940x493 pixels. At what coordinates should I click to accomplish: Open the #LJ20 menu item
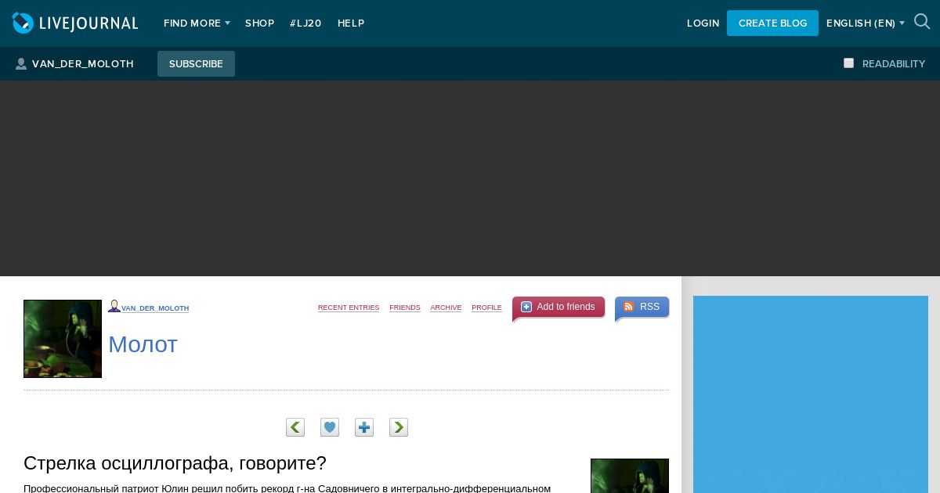(x=305, y=23)
